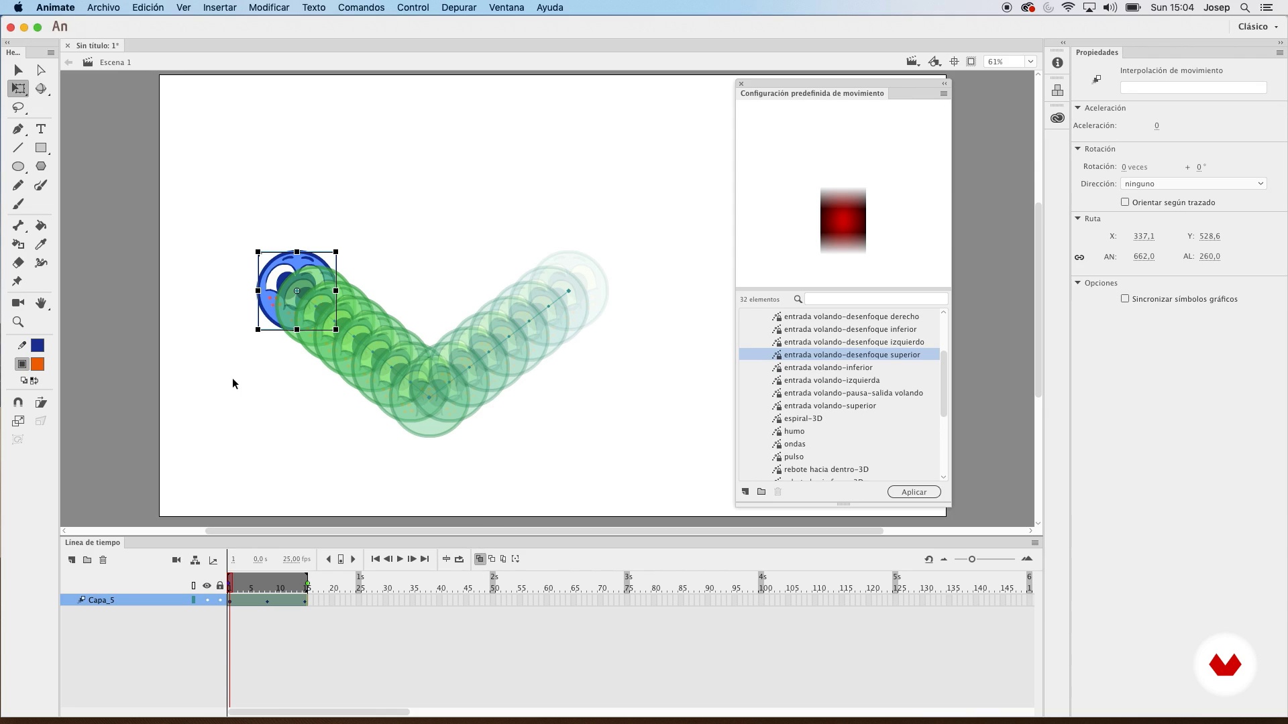The width and height of the screenshot is (1288, 724).
Task: Open the Modificar menu
Action: pyautogui.click(x=269, y=7)
